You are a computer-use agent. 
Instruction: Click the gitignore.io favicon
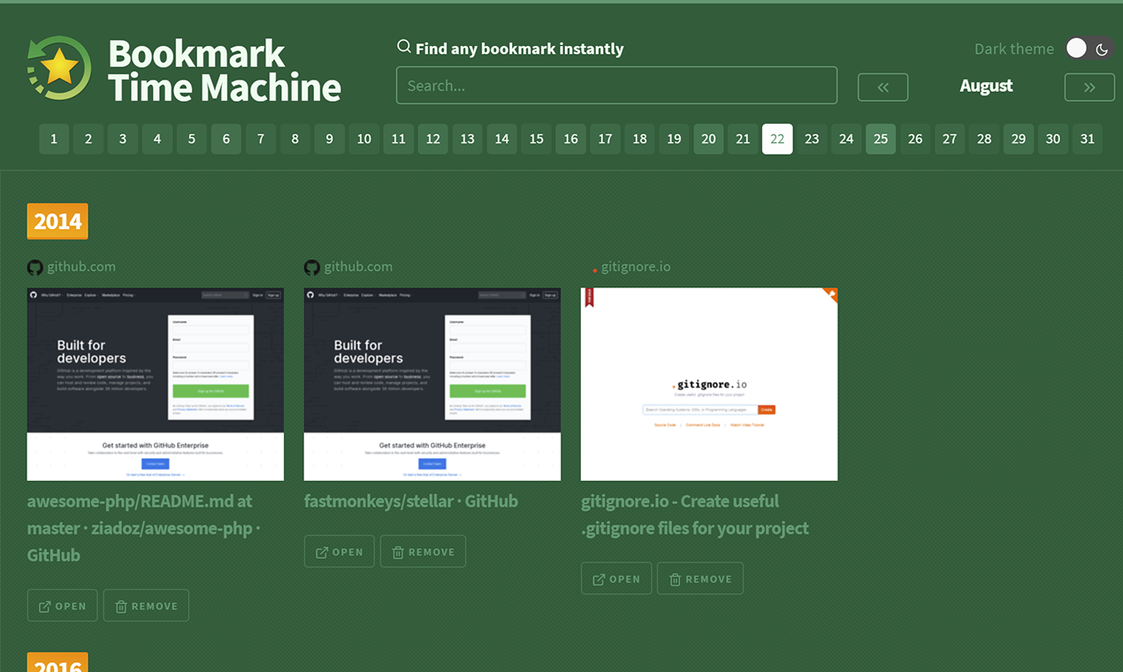[593, 269]
